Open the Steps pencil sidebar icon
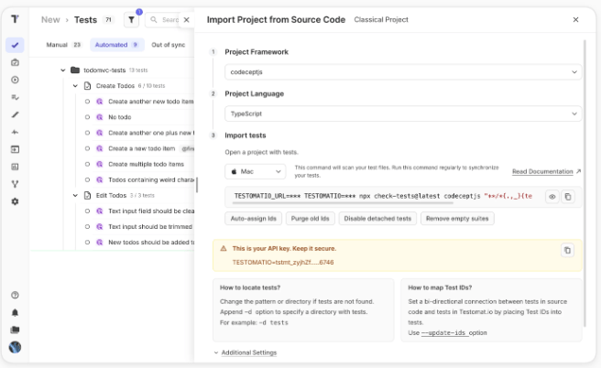The width and height of the screenshot is (601, 368). point(15,114)
